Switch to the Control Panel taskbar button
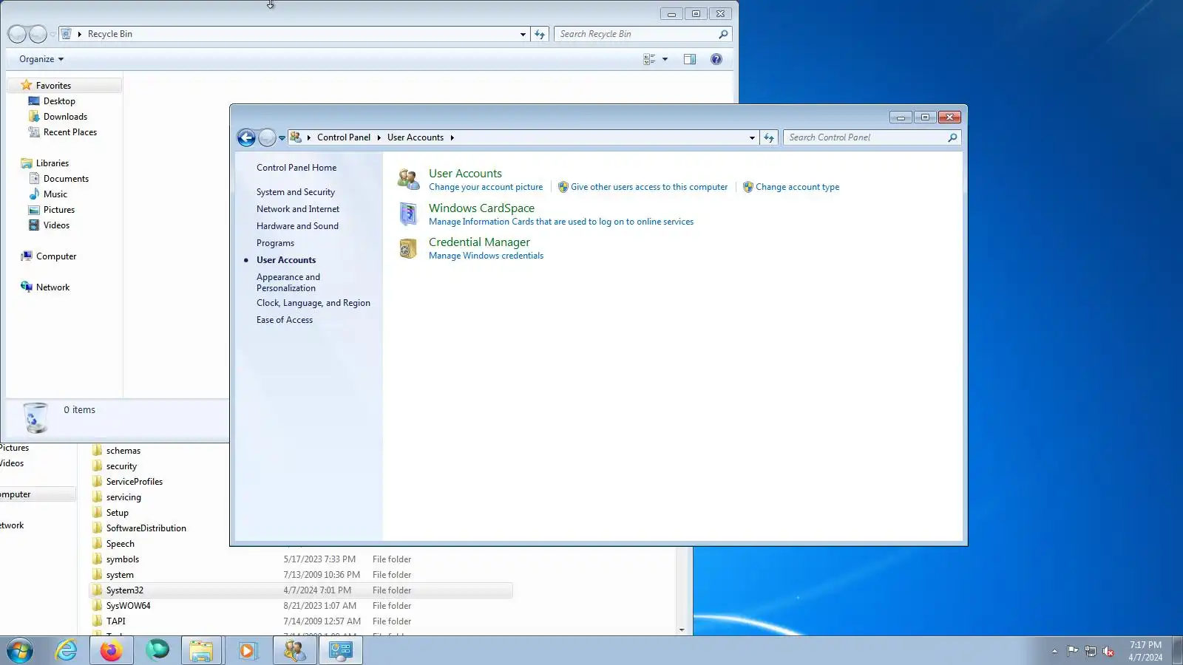1183x665 pixels. (341, 650)
